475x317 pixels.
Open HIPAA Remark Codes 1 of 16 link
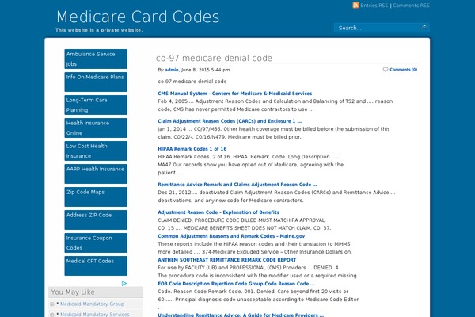pos(192,149)
